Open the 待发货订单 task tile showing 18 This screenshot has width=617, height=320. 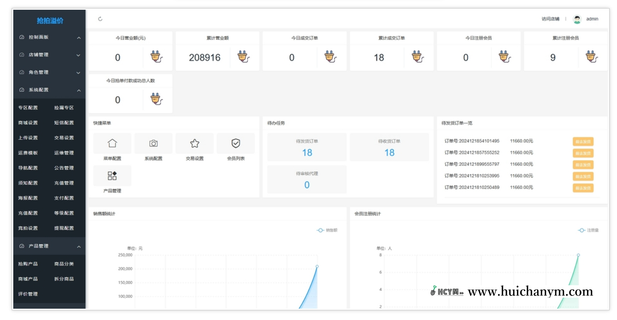(x=307, y=147)
